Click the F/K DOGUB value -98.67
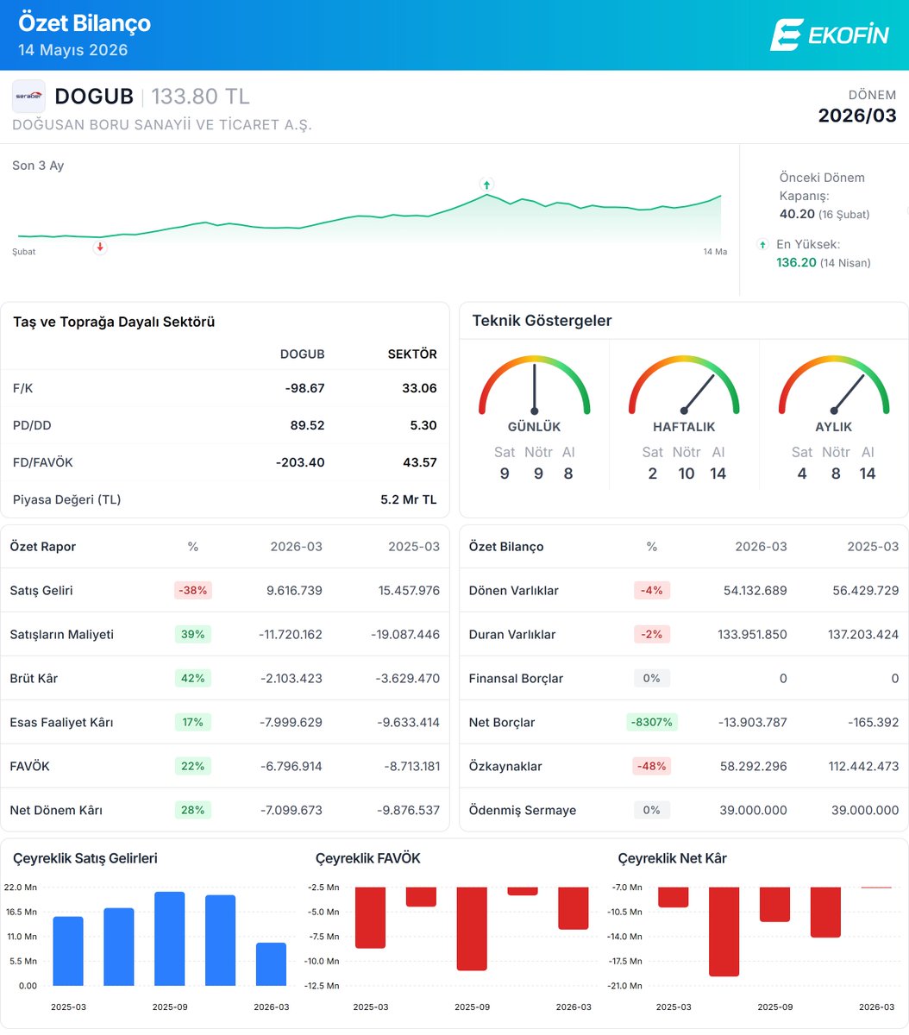This screenshot has height=1035, width=909. (x=305, y=388)
